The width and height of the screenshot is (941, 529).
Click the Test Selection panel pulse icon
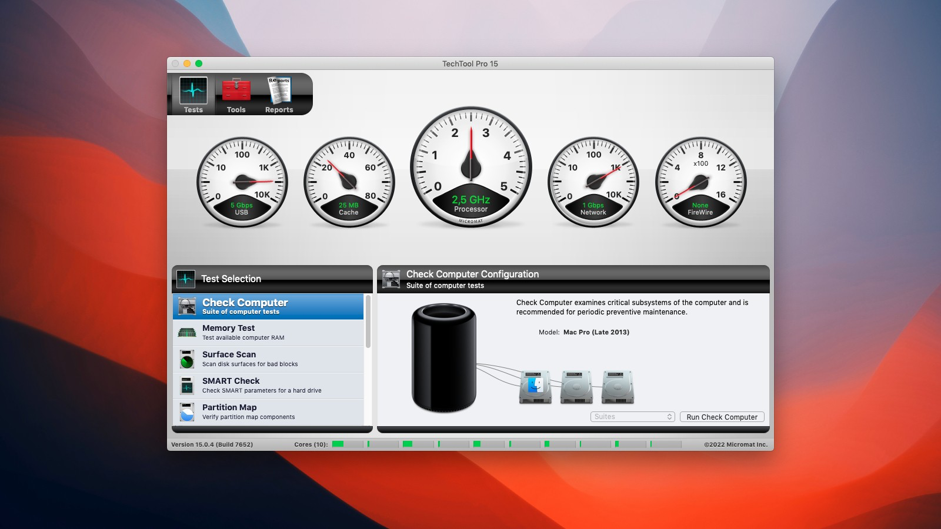(185, 279)
